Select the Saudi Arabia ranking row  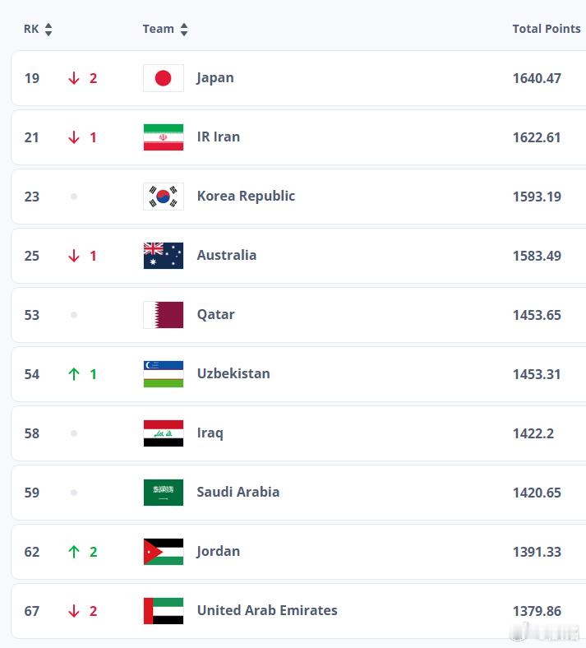pos(298,493)
